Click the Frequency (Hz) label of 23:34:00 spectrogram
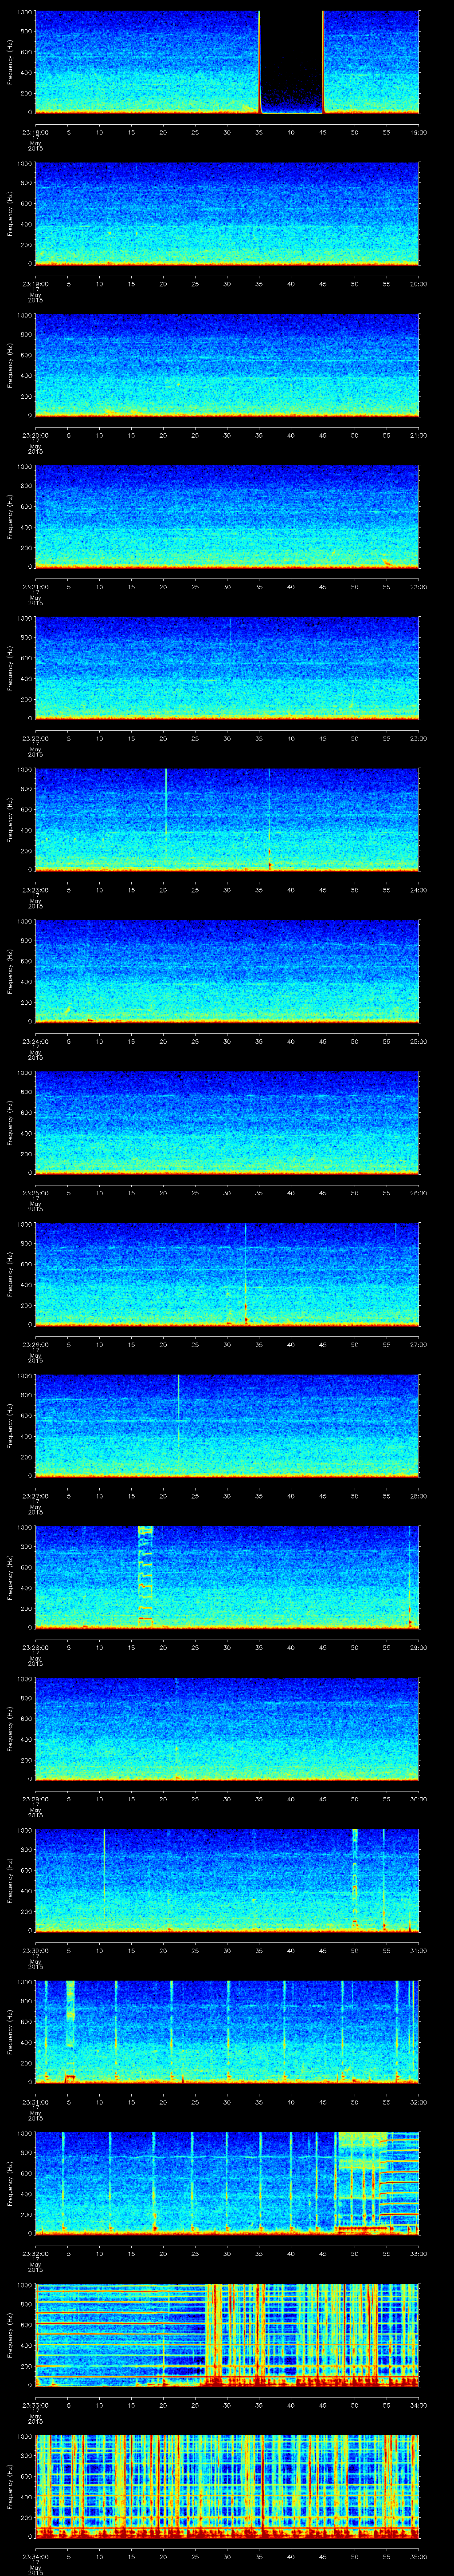This screenshot has width=454, height=2576. tap(11, 2486)
